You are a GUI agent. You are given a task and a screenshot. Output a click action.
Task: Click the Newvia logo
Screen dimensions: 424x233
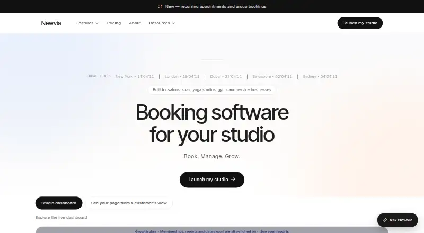click(x=51, y=23)
